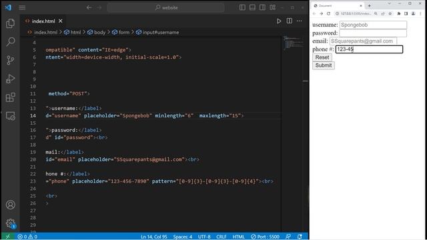Change encoding via UTF-8 status item
The height and width of the screenshot is (240, 427).
[x=204, y=237]
